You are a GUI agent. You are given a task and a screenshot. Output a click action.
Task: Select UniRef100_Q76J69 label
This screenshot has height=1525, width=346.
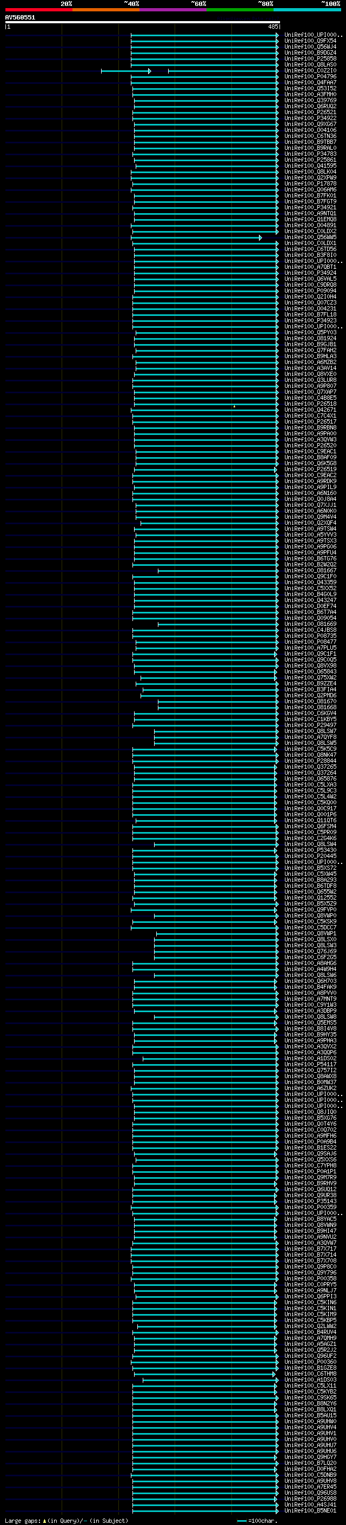pos(310,950)
